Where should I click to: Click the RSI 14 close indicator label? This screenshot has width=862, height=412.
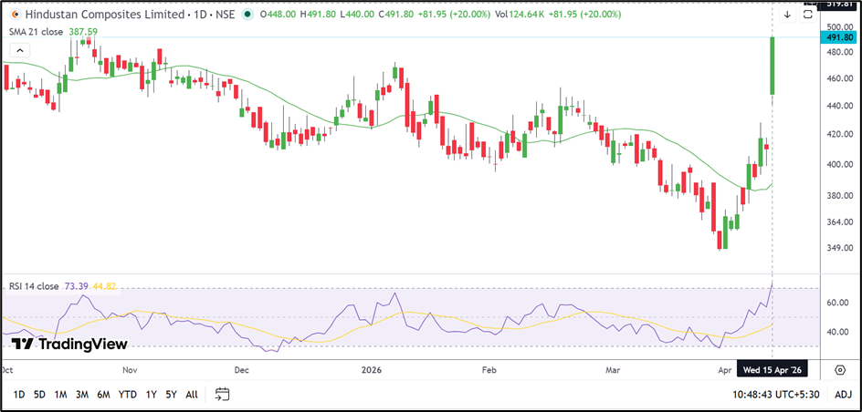(x=34, y=286)
